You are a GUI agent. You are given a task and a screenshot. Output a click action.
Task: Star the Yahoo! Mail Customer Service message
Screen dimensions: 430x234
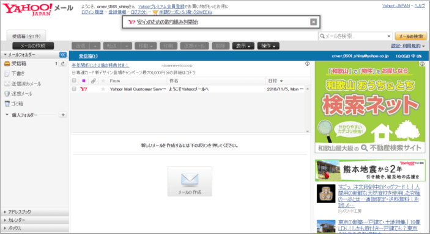pos(103,89)
